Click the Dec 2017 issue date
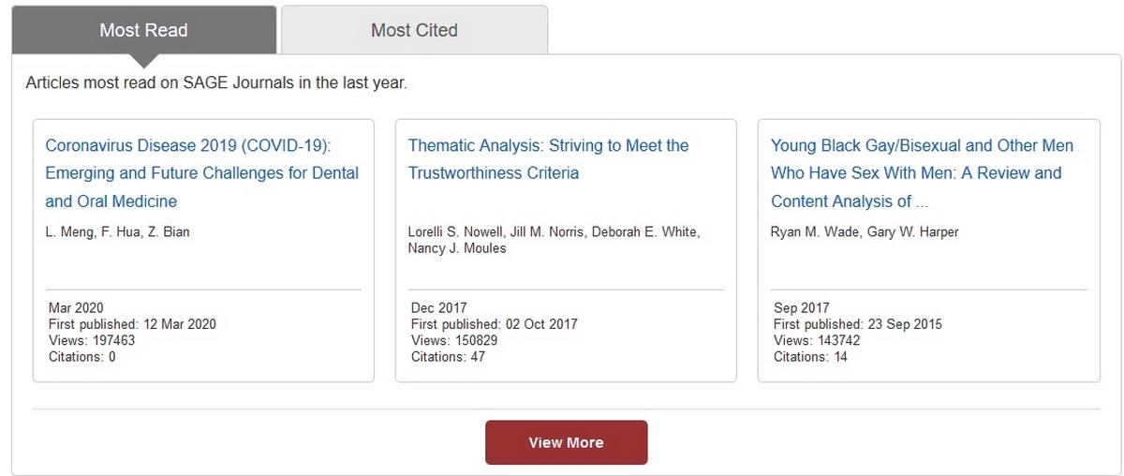 coord(438,308)
